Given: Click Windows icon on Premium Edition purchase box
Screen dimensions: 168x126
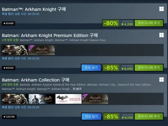Looking at the screenshot, I should pos(162,35).
